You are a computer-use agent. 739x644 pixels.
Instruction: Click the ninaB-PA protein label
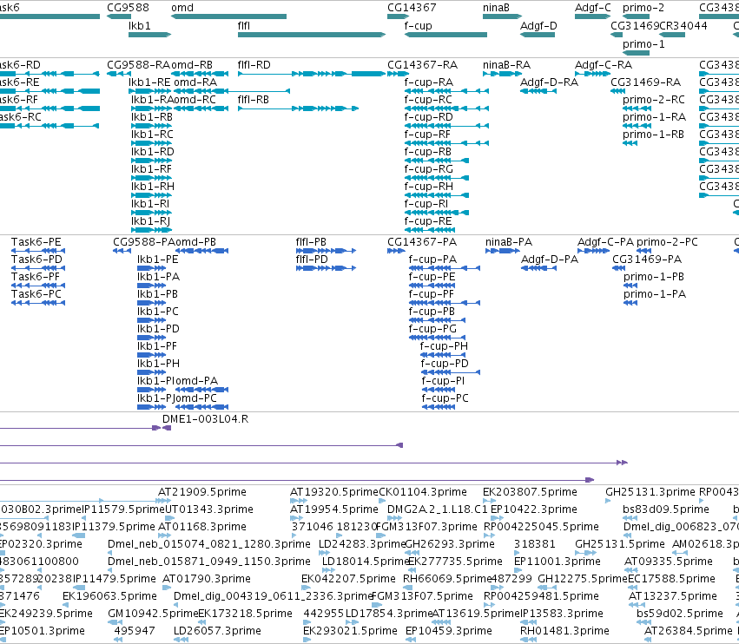509,241
